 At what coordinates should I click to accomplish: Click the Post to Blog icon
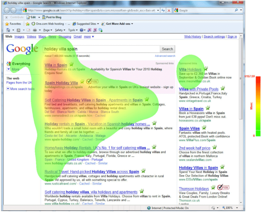(x=44, y=17)
